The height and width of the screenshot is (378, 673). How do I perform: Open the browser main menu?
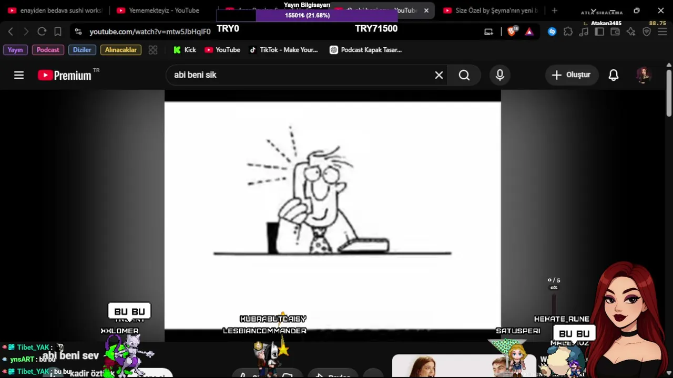pos(662,31)
